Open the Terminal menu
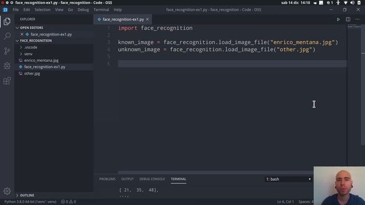365x205 pixels. pyautogui.click(x=102, y=10)
